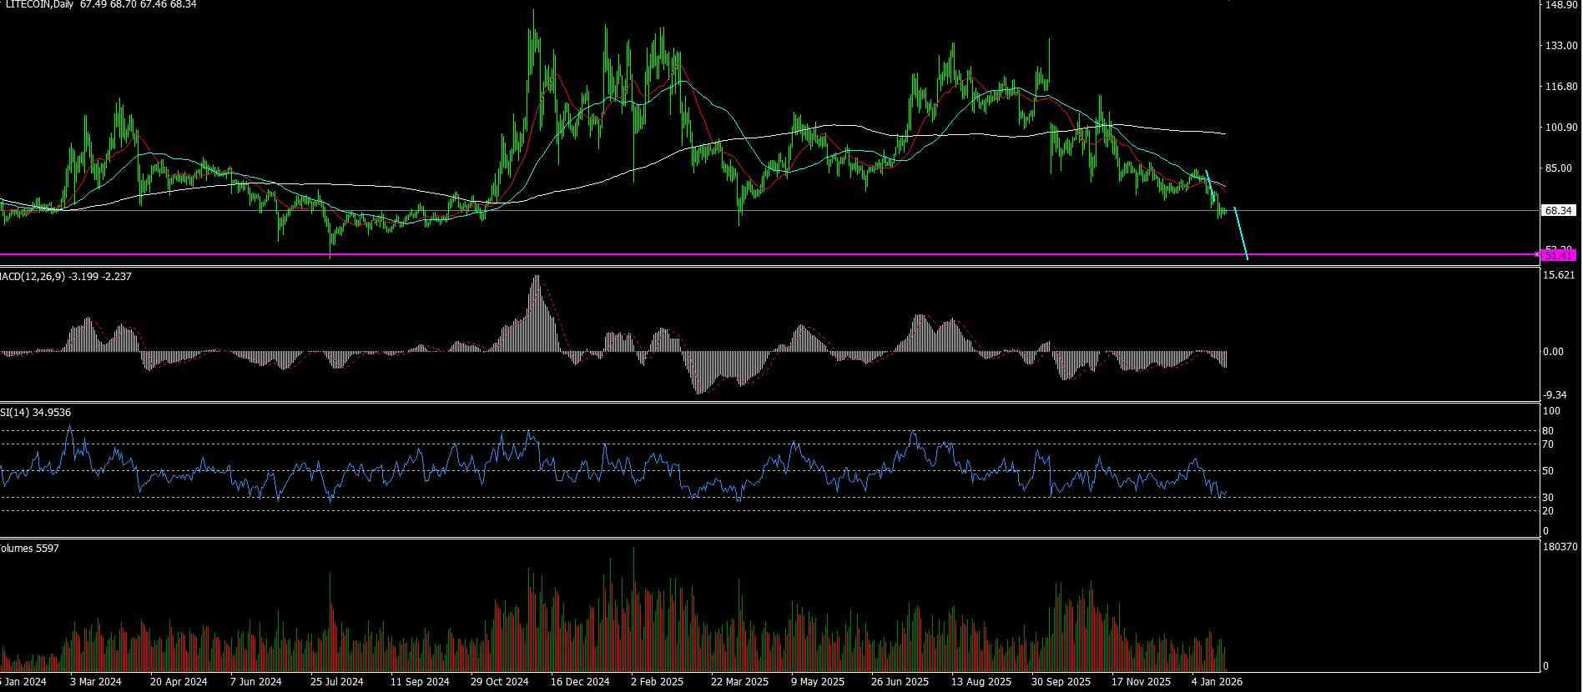Click the 180370 volume scale value

[1560, 547]
